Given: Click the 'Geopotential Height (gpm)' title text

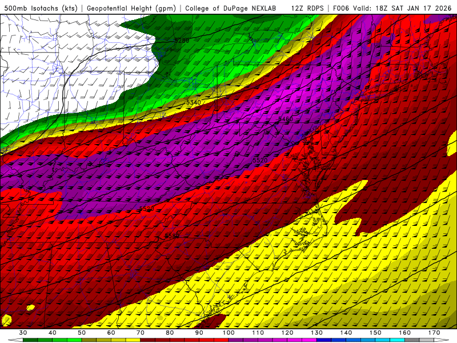Looking at the screenshot, I should coord(131,8).
